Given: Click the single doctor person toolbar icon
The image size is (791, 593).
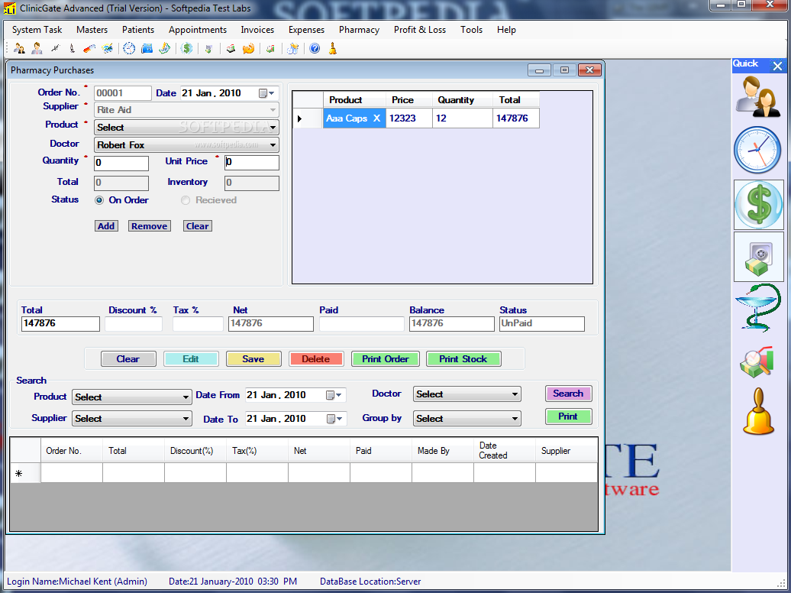Looking at the screenshot, I should pyautogui.click(x=37, y=48).
